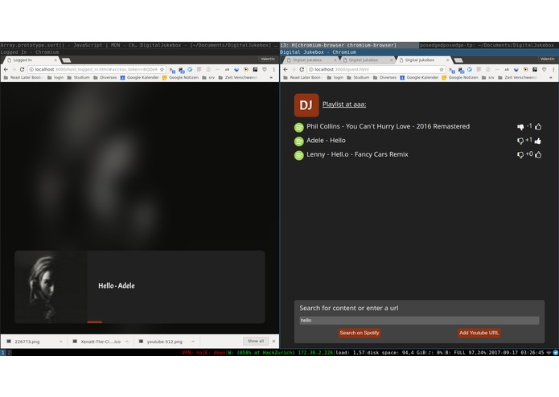
Task: Click the Valentin profile button in left window
Action: tap(268, 59)
